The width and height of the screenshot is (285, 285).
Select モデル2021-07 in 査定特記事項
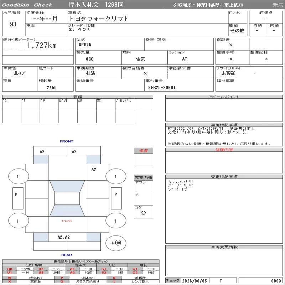(x=181, y=181)
